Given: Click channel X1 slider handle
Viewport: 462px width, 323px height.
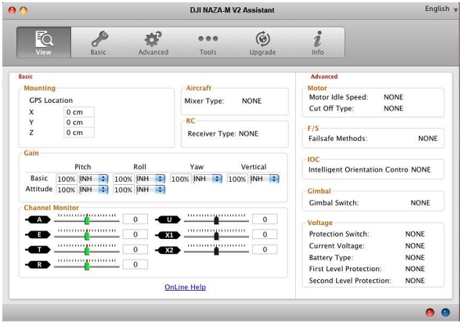Looking at the screenshot, I should tap(217, 235).
